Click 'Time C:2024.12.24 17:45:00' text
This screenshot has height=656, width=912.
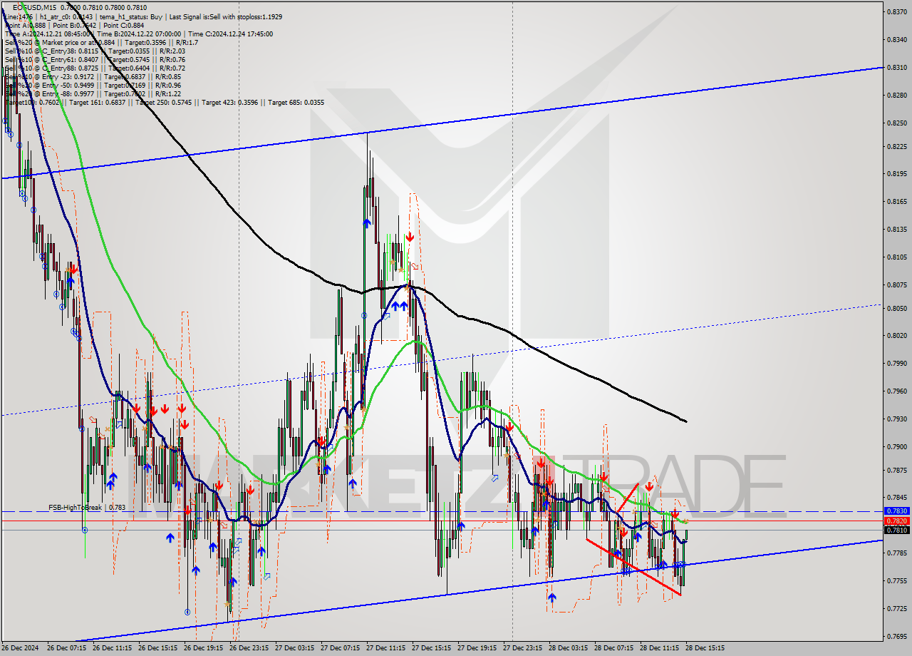[x=231, y=34]
